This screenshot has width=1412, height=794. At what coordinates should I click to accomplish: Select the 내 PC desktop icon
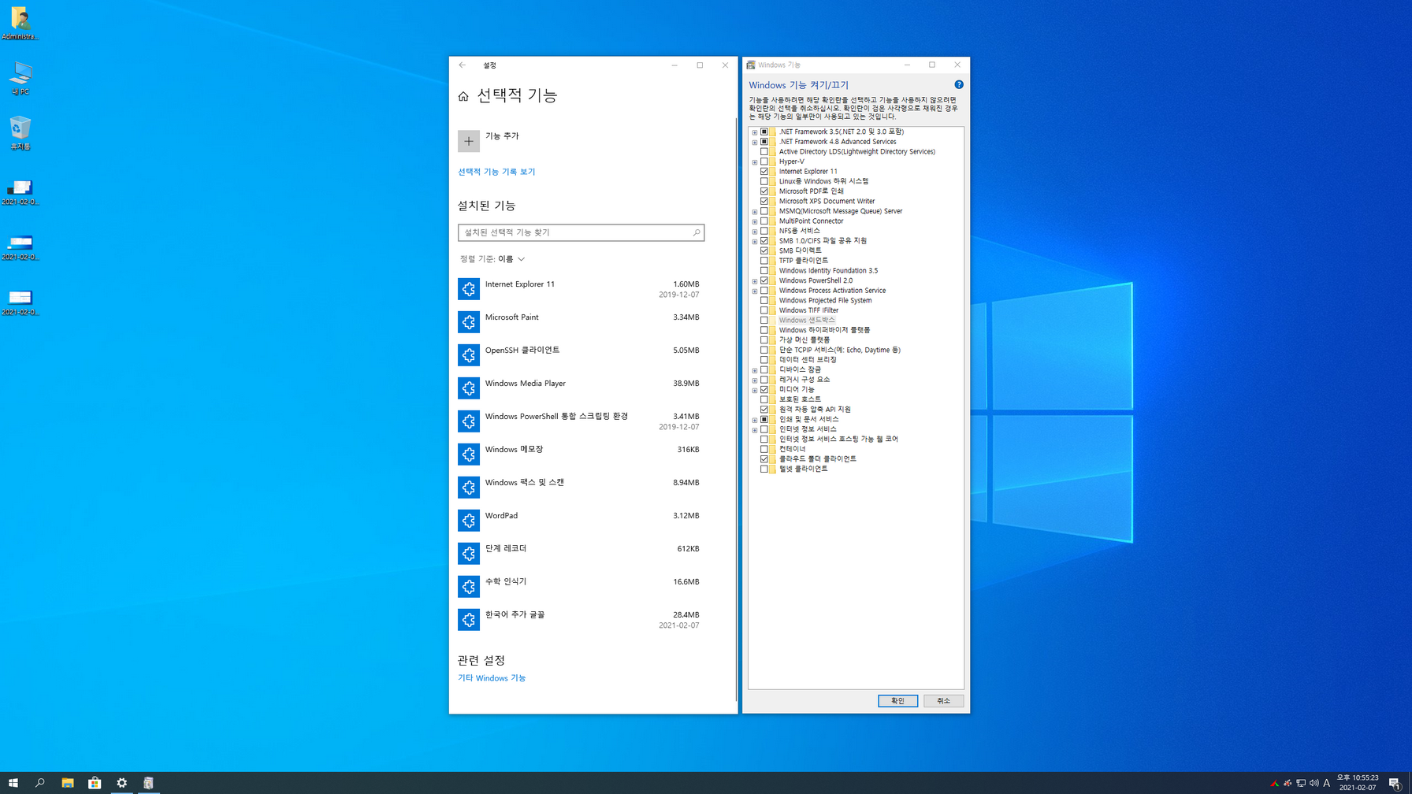click(x=20, y=79)
